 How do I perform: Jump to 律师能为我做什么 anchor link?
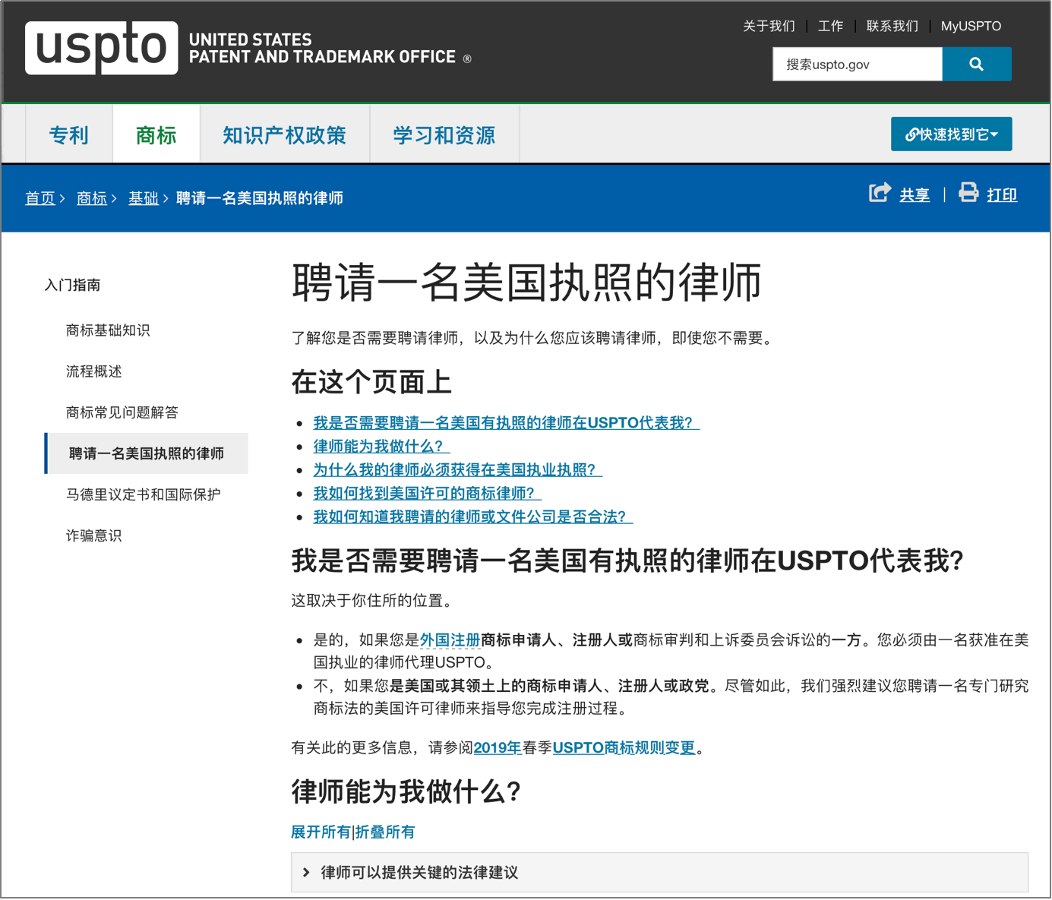pos(381,446)
